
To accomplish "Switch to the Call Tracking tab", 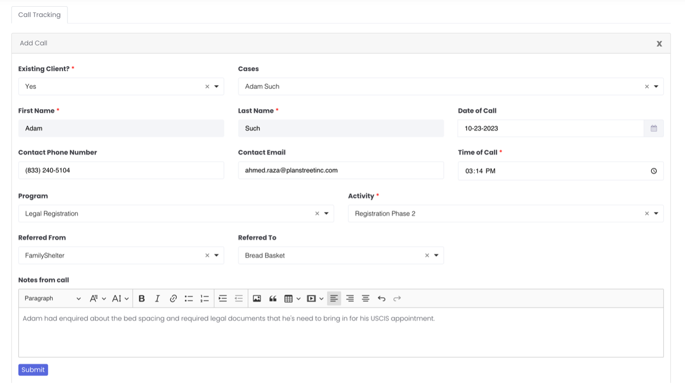I will click(39, 15).
